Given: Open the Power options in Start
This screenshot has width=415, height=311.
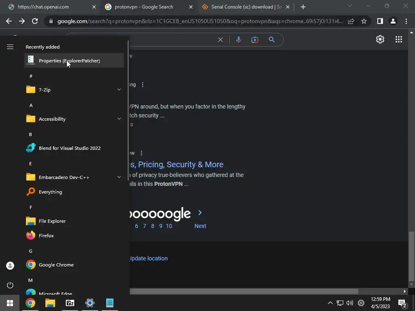Looking at the screenshot, I should 10,285.
